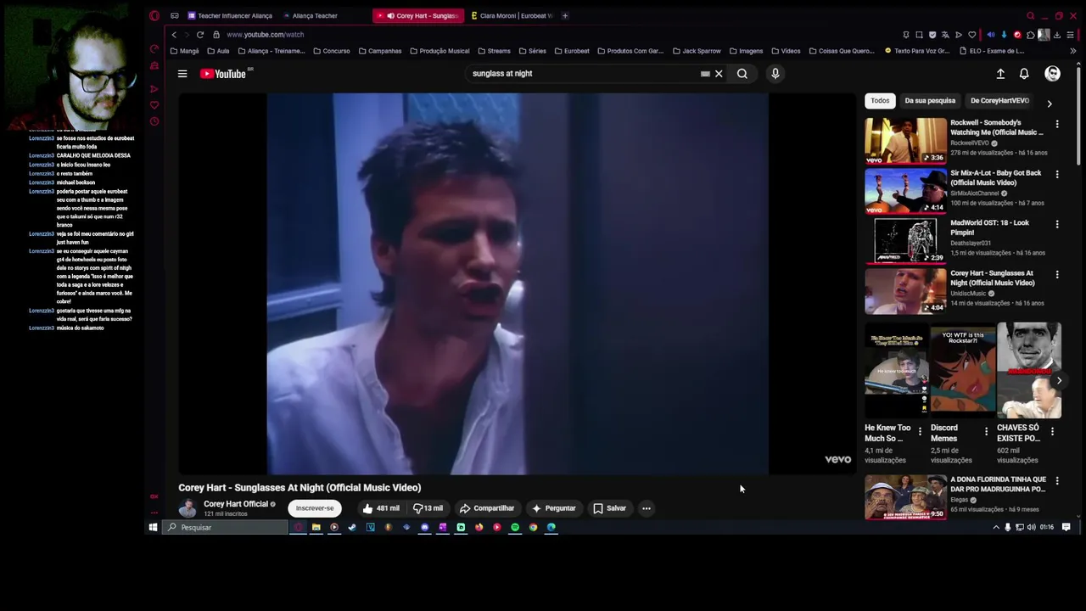The height and width of the screenshot is (611, 1086).
Task: Open the Corey Hart Official channel link
Action: pos(236,504)
